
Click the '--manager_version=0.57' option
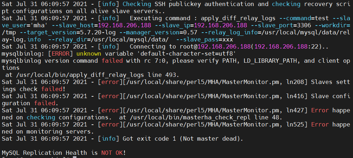(158, 33)
